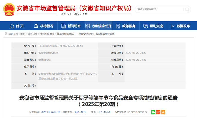Image resolution: width=197 pixels, height=118 pixels.
Task: Click the 关键词 label
Action: click(x=30, y=86)
